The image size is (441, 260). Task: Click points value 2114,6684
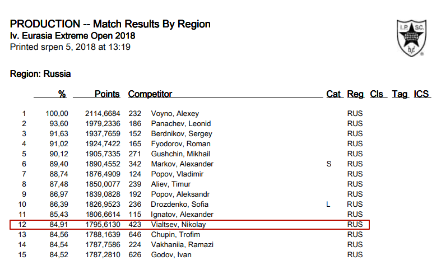click(103, 114)
